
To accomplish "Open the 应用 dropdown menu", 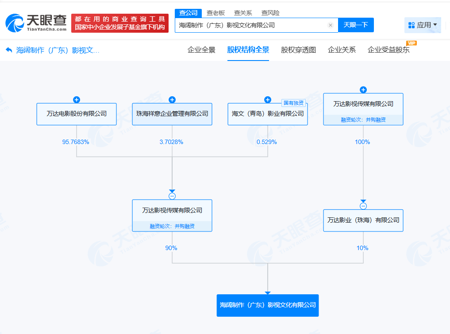I will [x=423, y=25].
